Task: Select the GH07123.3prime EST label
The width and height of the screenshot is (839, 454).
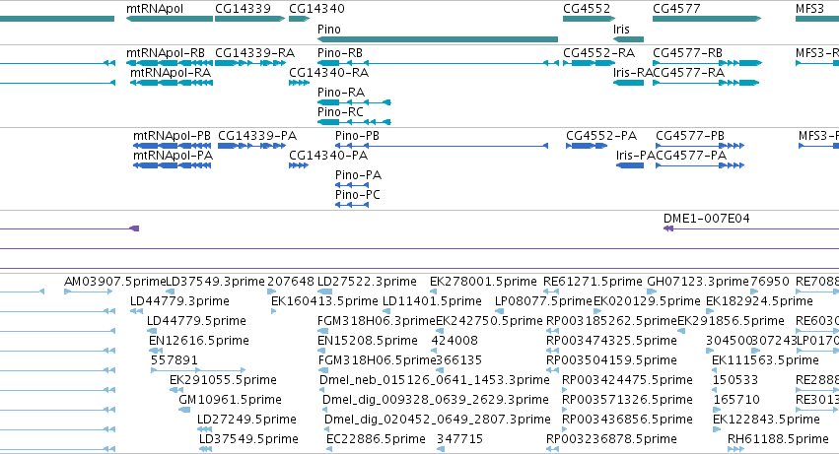Action: click(698, 282)
